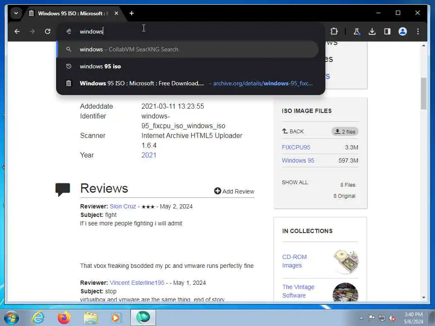Image resolution: width=435 pixels, height=326 pixels.
Task: Go back using the browser back arrow
Action: [x=17, y=31]
